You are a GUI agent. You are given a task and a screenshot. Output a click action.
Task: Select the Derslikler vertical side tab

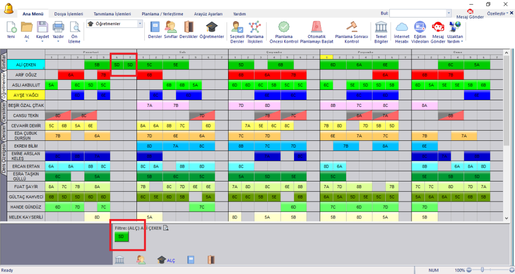pyautogui.click(x=4, y=112)
